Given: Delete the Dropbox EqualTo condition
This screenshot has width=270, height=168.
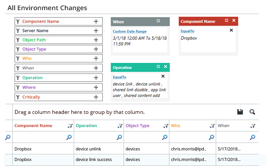Looking at the screenshot, I should (231, 30).
